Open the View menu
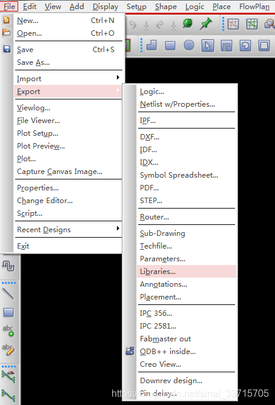The height and width of the screenshot is (405, 275). 53,6
